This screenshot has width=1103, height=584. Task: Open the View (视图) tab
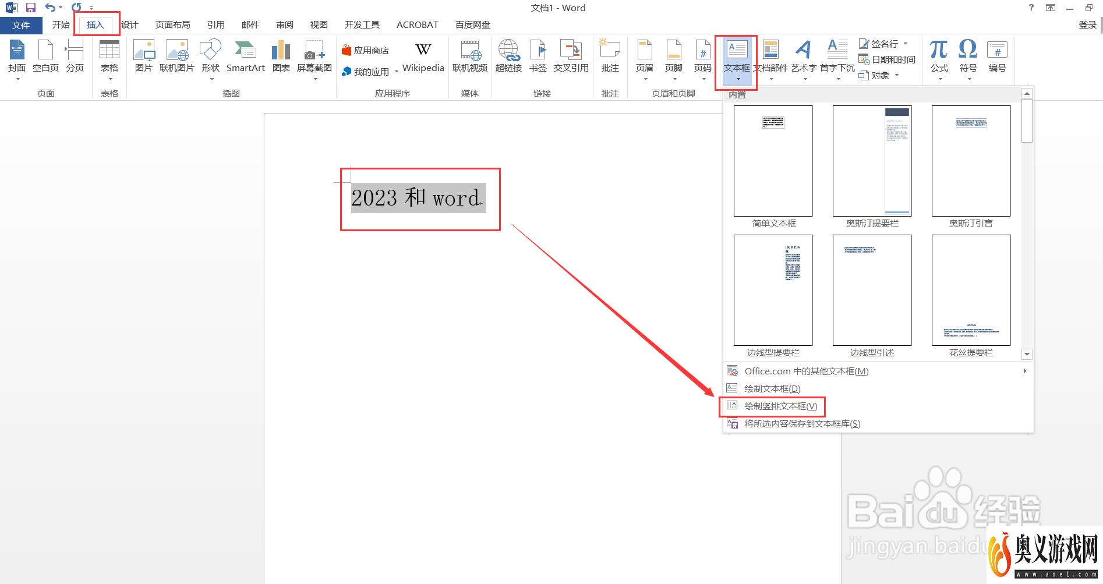coord(319,24)
